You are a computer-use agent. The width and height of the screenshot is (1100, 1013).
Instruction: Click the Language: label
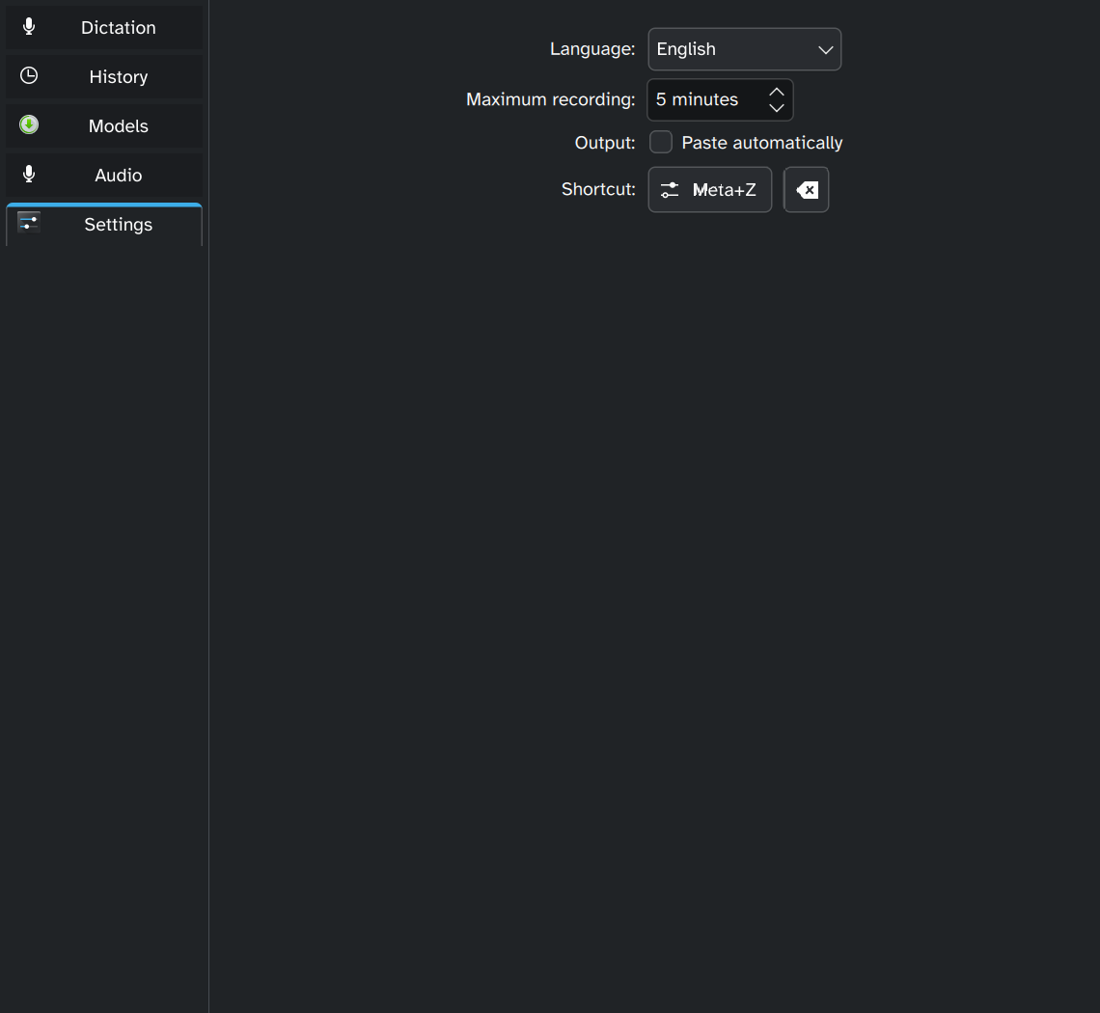click(592, 49)
